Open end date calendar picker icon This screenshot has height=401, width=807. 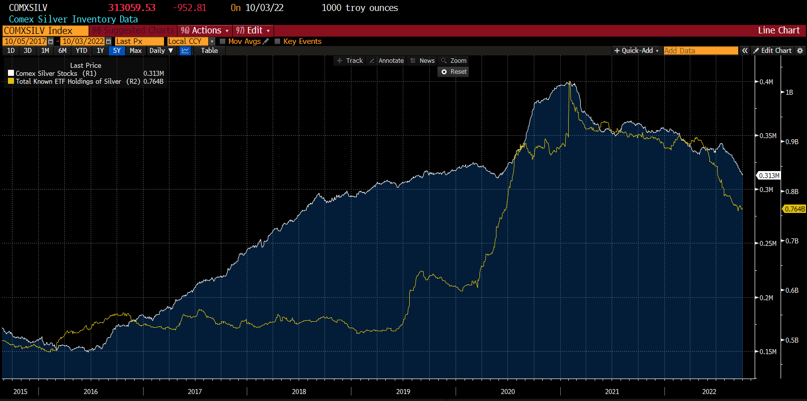pyautogui.click(x=108, y=41)
